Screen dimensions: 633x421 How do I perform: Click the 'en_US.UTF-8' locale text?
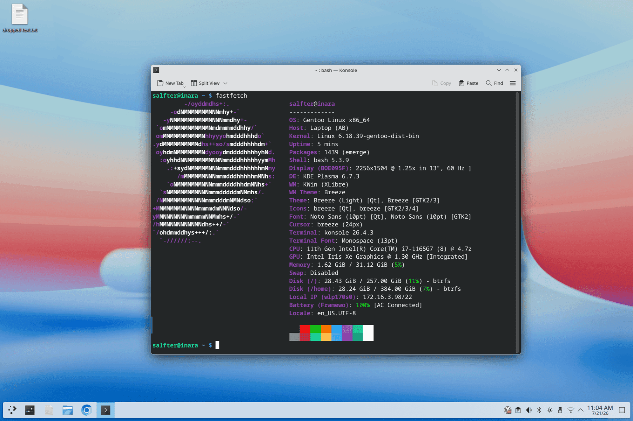click(x=336, y=313)
